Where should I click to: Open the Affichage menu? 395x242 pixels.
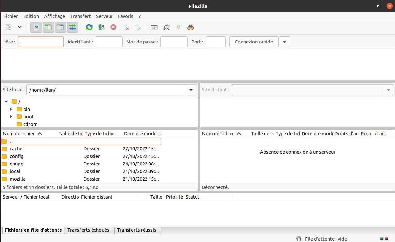[55, 16]
